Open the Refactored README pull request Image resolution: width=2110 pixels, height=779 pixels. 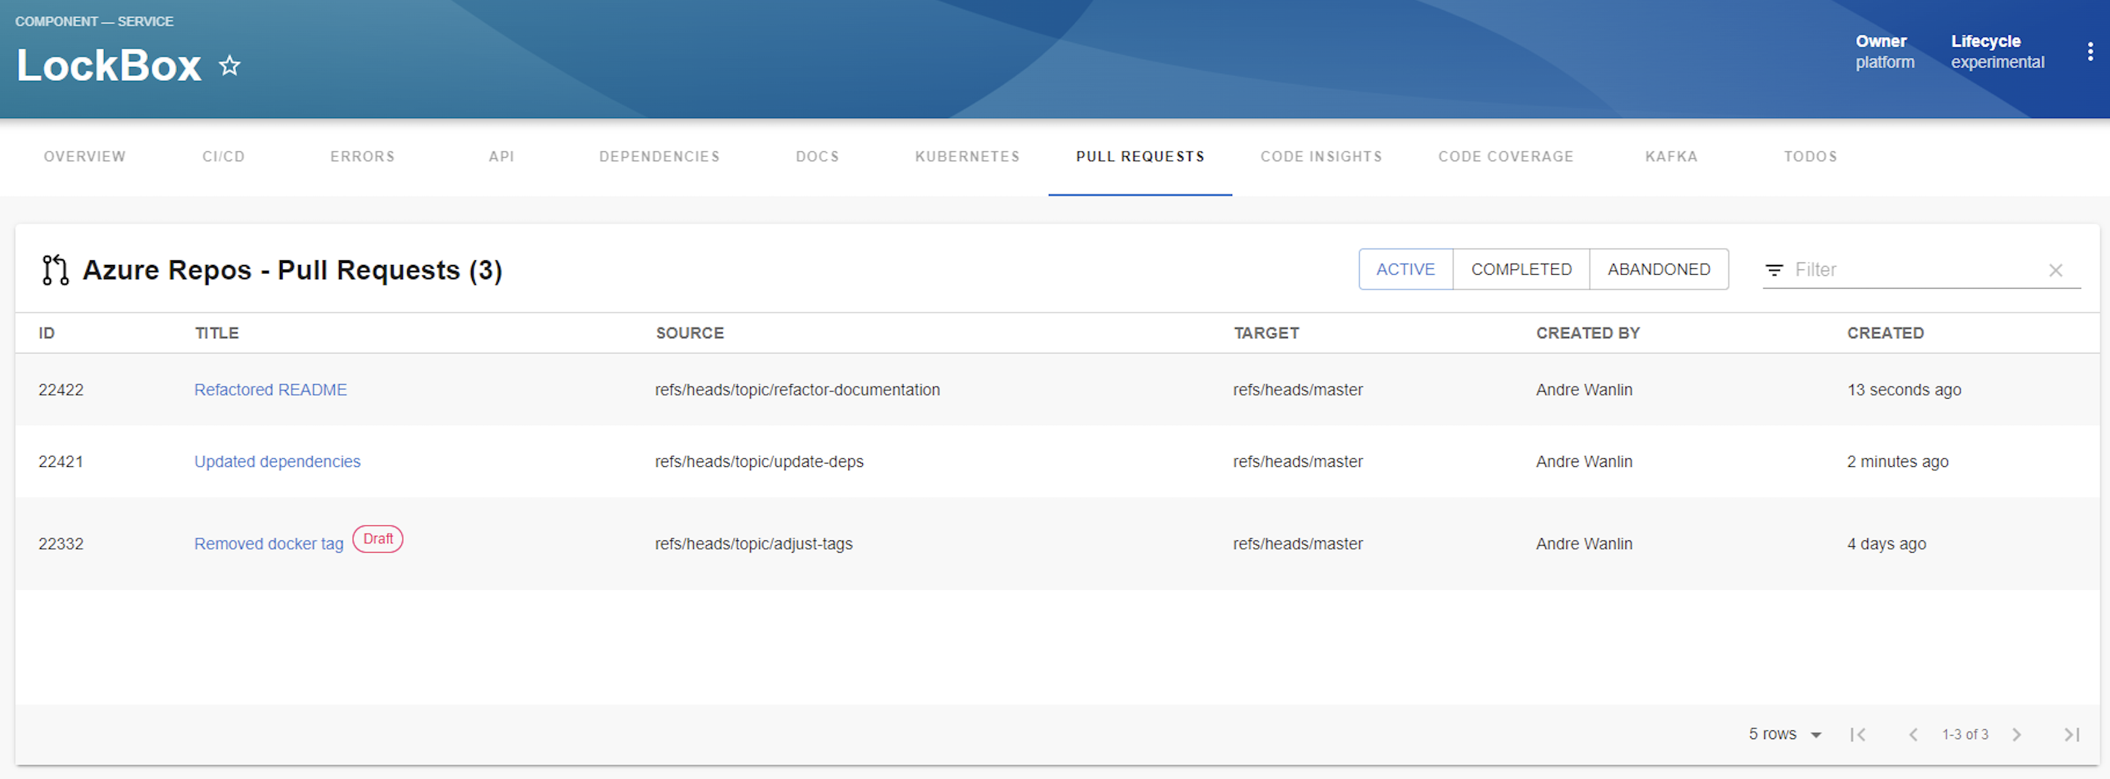[270, 390]
